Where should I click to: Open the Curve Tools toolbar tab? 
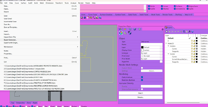(x=93, y=14)
